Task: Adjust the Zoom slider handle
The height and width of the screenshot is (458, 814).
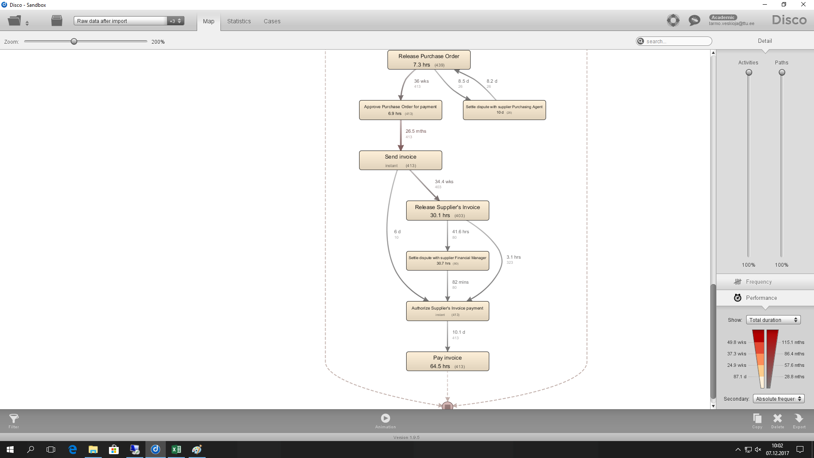Action: click(74, 42)
